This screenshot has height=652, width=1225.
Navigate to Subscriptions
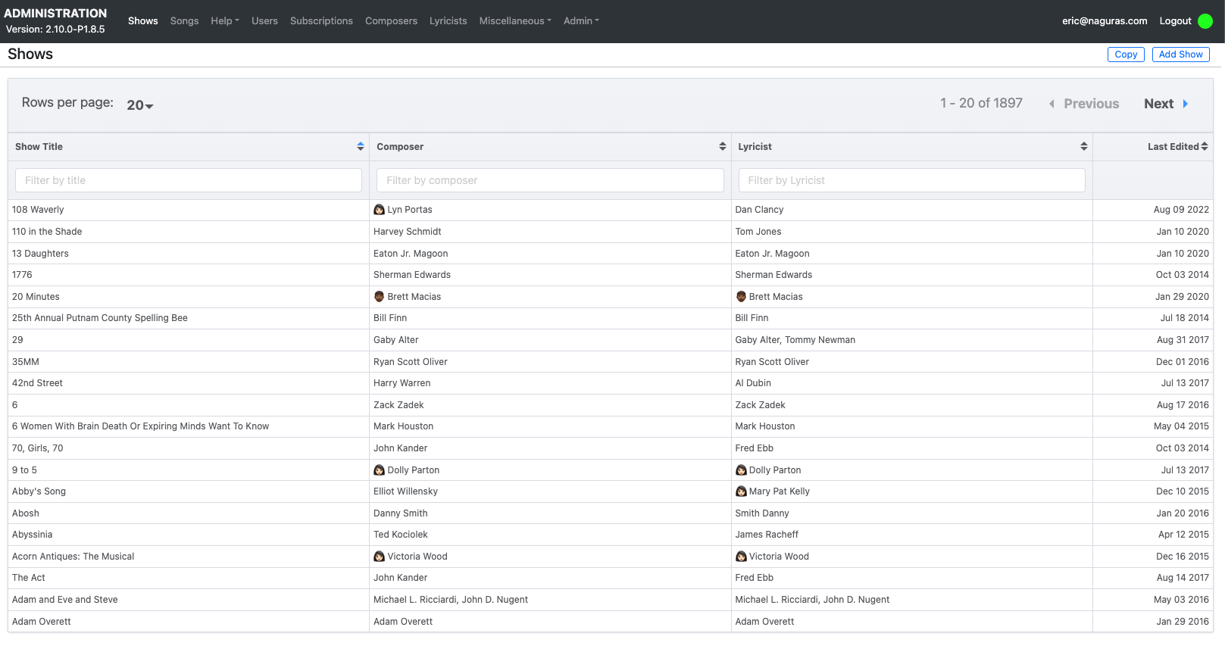click(321, 21)
